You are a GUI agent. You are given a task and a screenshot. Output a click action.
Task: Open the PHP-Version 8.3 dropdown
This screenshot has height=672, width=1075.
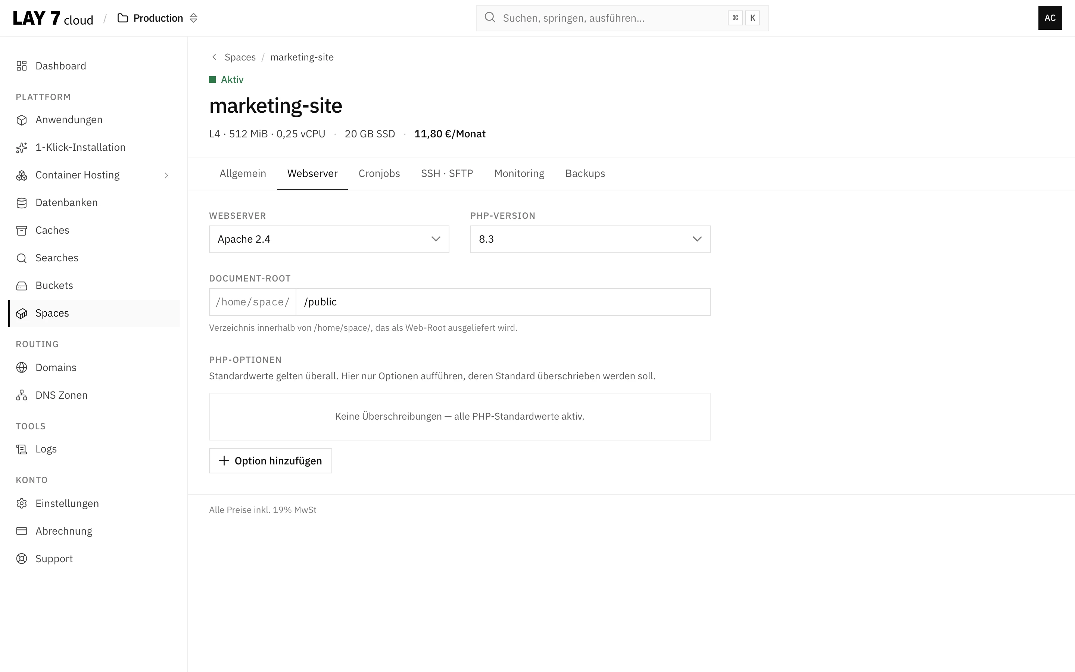[591, 239]
